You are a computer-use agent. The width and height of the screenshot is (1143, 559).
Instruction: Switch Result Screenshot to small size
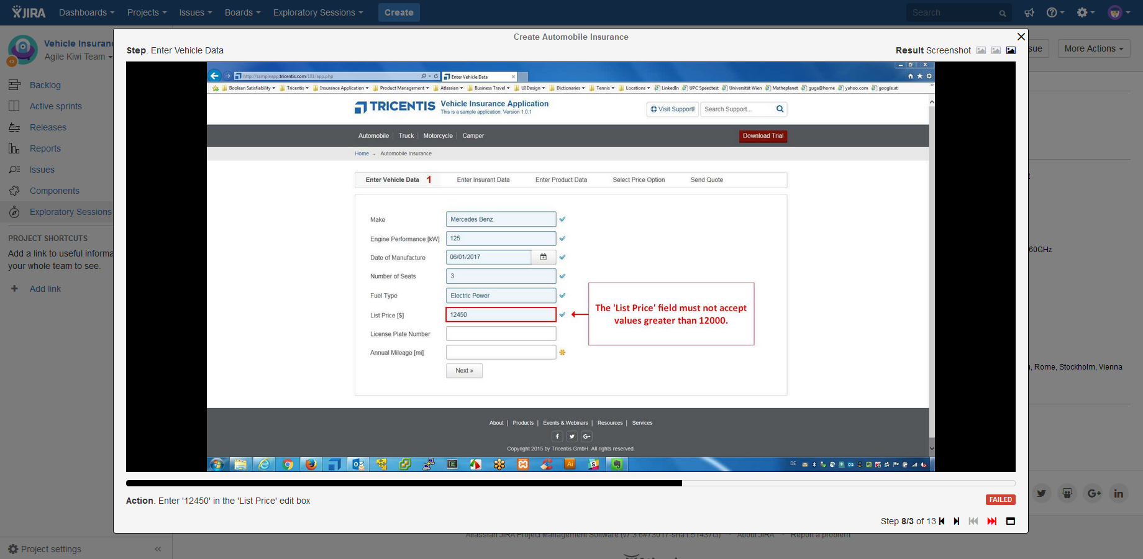point(981,50)
